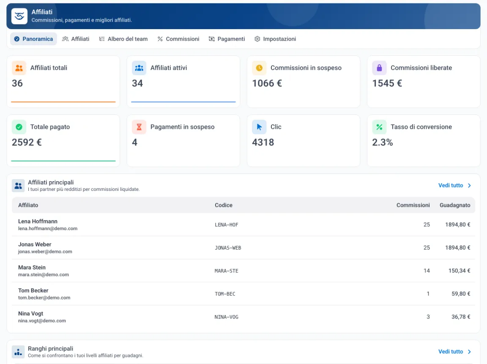Click Vedi tutto for Ranghi principali

click(455, 352)
